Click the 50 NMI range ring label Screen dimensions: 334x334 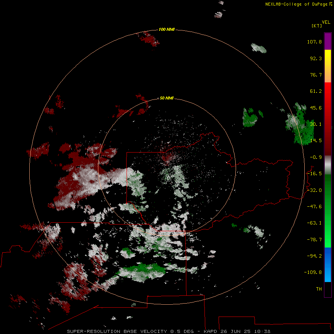click(x=167, y=98)
